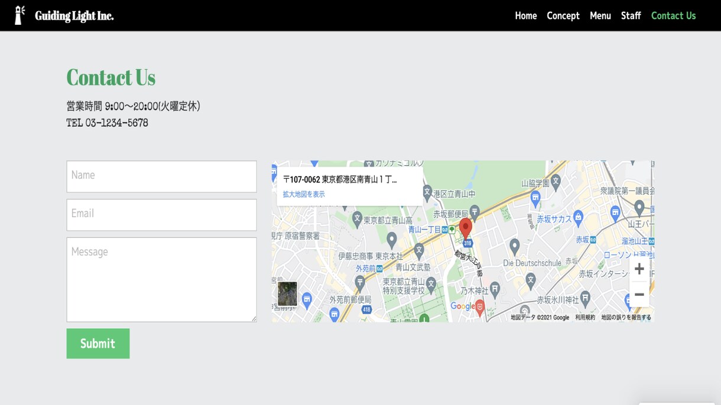This screenshot has height=405, width=721.
Task: Click the 赤坂郵便局 post office marker
Action: pyautogui.click(x=475, y=214)
